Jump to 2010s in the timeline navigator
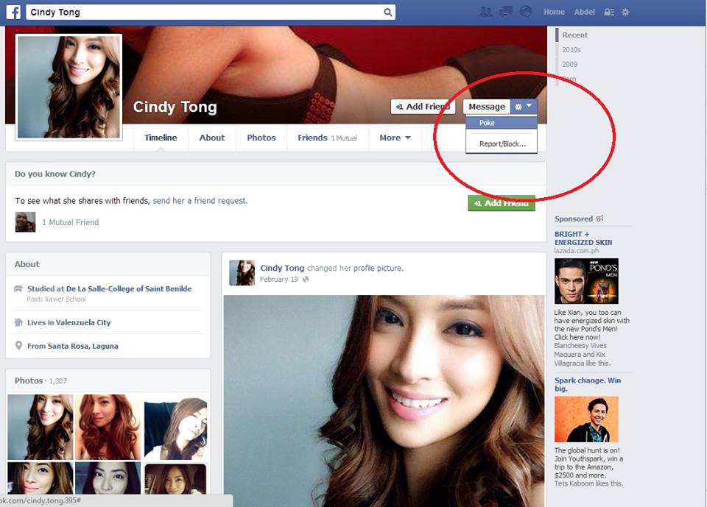707x507 pixels. (571, 49)
